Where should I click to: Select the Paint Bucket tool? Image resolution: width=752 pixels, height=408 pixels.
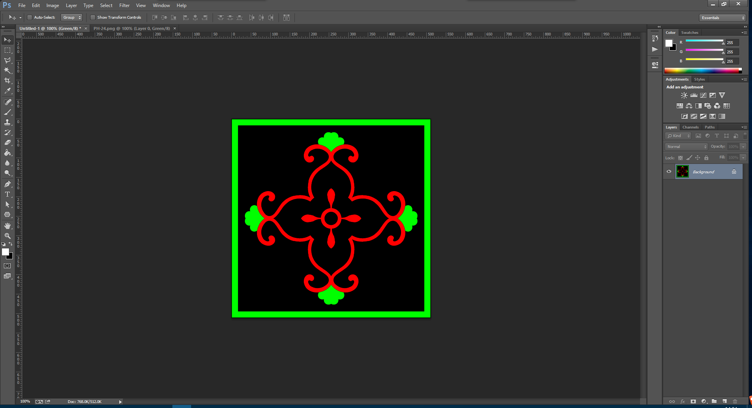pos(7,153)
